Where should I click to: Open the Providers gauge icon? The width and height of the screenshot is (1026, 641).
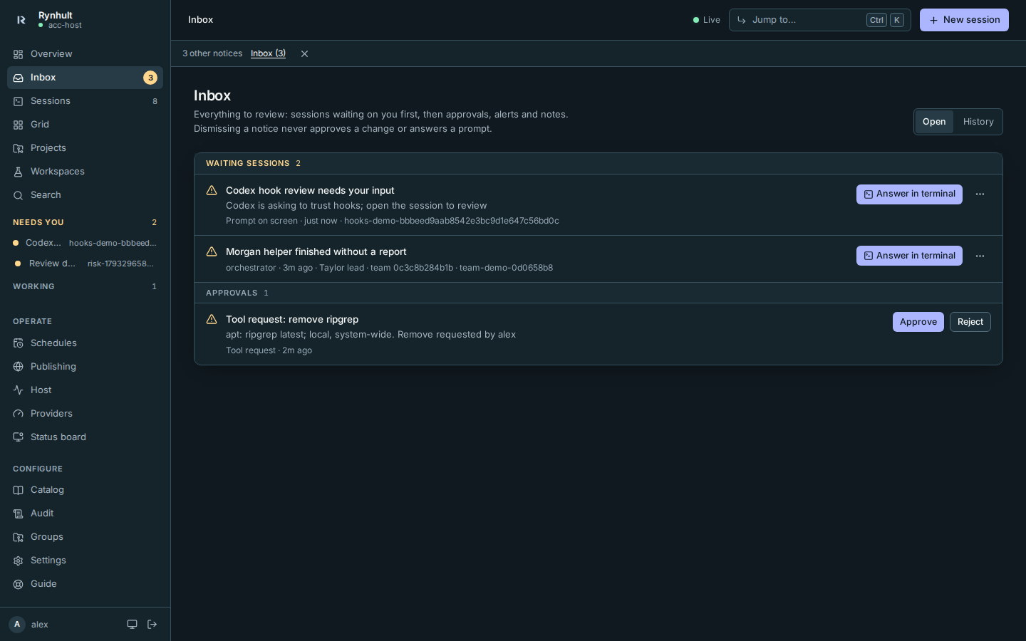(x=18, y=414)
